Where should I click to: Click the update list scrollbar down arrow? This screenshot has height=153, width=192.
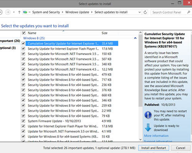pyautogui.click(x=141, y=139)
